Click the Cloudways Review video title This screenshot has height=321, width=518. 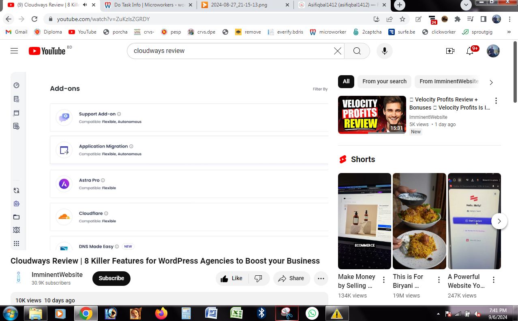(x=165, y=261)
